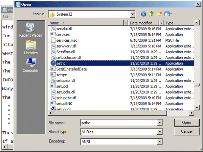203x152 pixels.
Task: Click the vertical scrollbar down arrow
Action: click(197, 108)
